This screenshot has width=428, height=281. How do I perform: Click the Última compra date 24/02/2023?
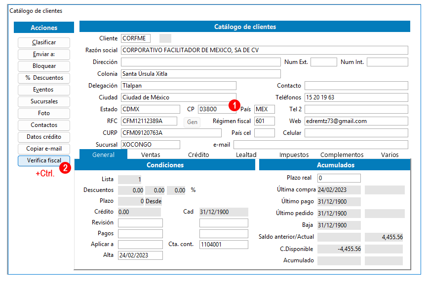point(339,190)
